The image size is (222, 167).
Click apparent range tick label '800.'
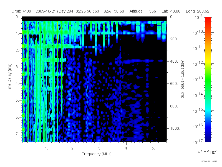click(x=174, y=106)
